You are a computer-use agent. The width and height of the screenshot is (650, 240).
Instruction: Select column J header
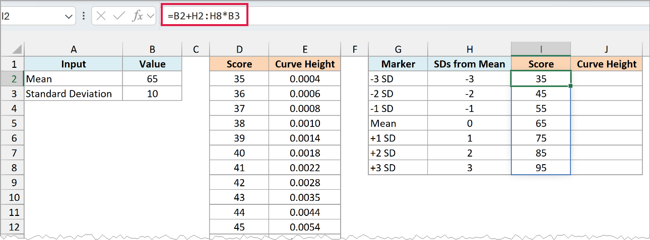[607, 49]
